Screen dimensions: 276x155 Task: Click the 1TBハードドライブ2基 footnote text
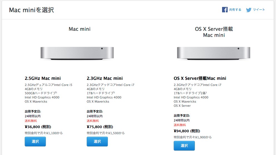[190, 93]
